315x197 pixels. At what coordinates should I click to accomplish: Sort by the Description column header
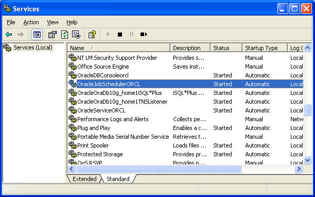pos(190,48)
